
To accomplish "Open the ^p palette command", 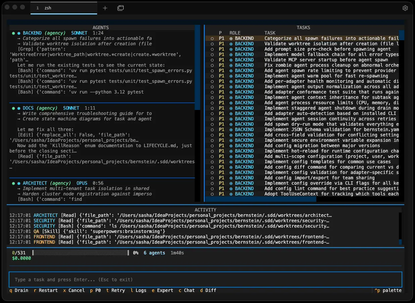I will coord(388,290).
